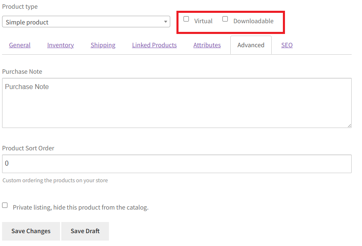
Task: Select the Linked Products tab
Action: pyautogui.click(x=154, y=45)
